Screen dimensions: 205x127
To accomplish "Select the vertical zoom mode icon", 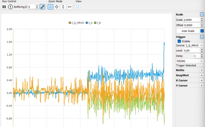I will pos(63,7).
